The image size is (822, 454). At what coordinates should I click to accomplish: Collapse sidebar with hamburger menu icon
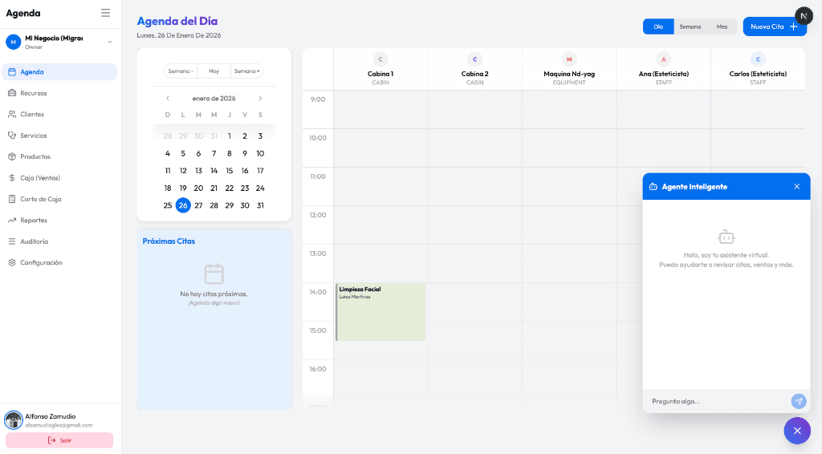(105, 13)
